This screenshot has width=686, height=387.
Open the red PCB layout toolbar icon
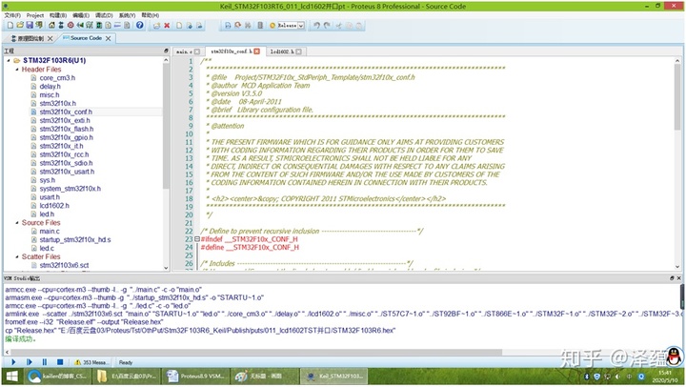pyautogui.click(x=70, y=26)
